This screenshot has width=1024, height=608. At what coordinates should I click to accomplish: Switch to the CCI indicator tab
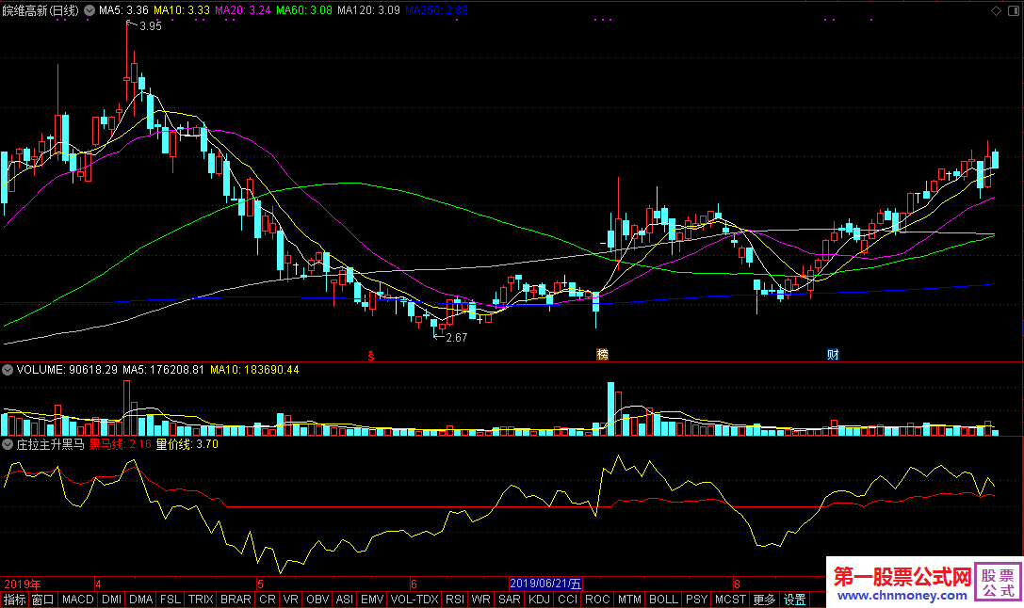tap(567, 600)
